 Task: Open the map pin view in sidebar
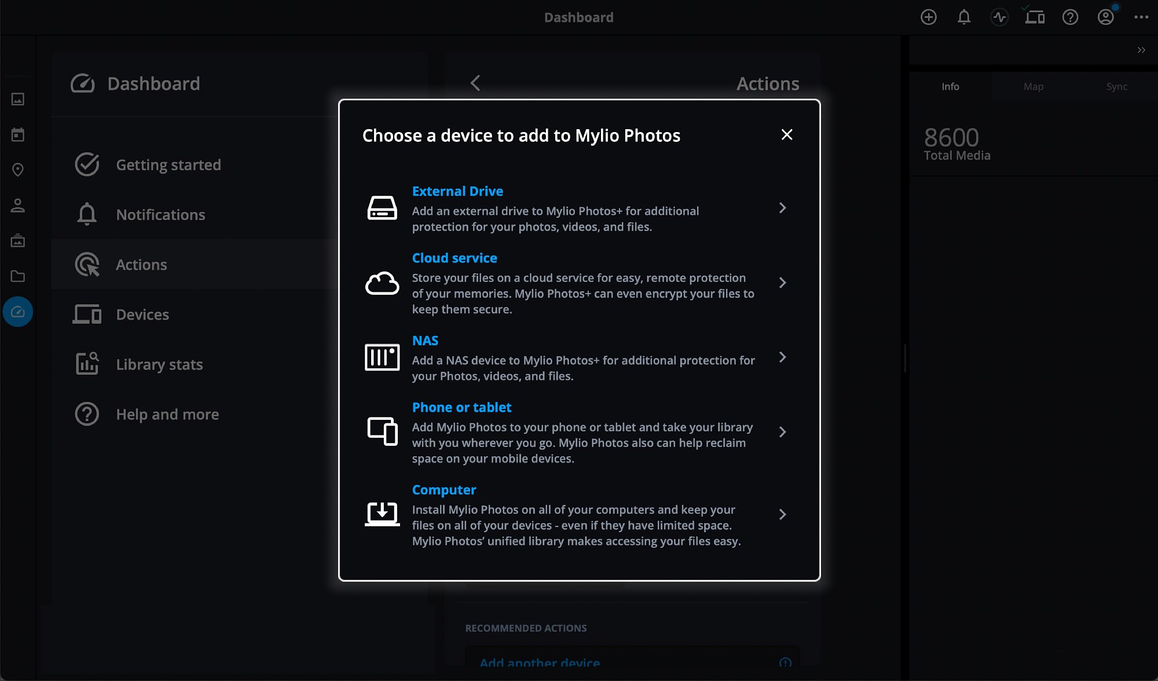(18, 170)
